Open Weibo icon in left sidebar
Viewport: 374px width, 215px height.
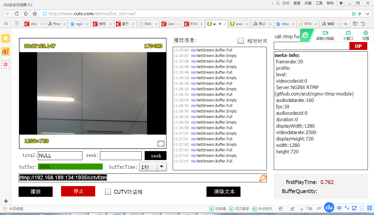(x=6, y=52)
